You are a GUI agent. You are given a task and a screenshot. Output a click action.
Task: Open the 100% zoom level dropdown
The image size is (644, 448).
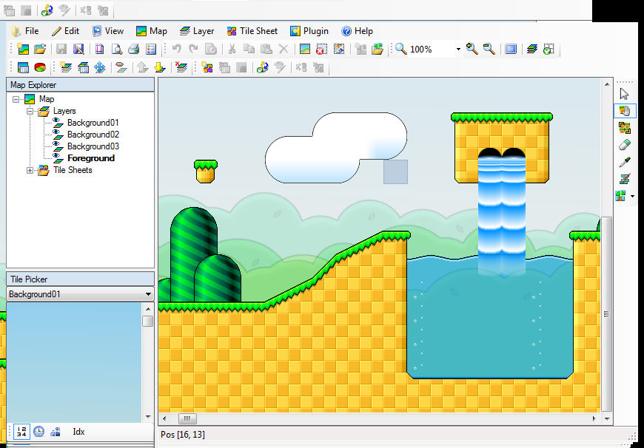tap(458, 50)
